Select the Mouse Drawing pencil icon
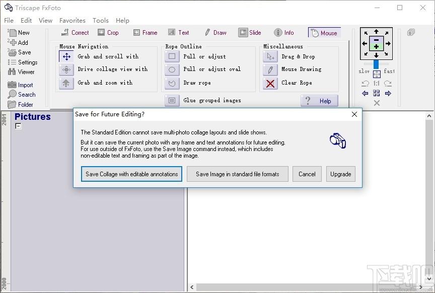Viewport: 435px width, 293px height. 270,69
